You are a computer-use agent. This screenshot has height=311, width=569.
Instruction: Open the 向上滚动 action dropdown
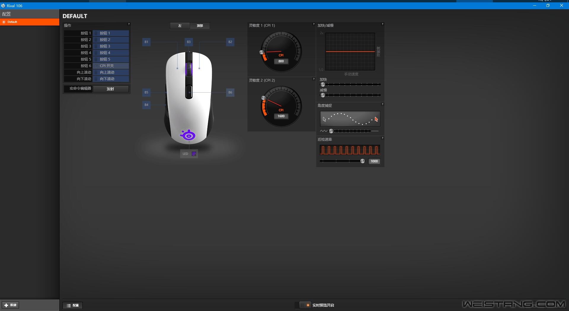point(111,72)
